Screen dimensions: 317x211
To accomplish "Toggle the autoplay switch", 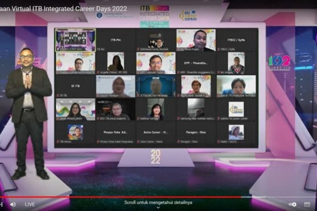I will click(293, 204).
